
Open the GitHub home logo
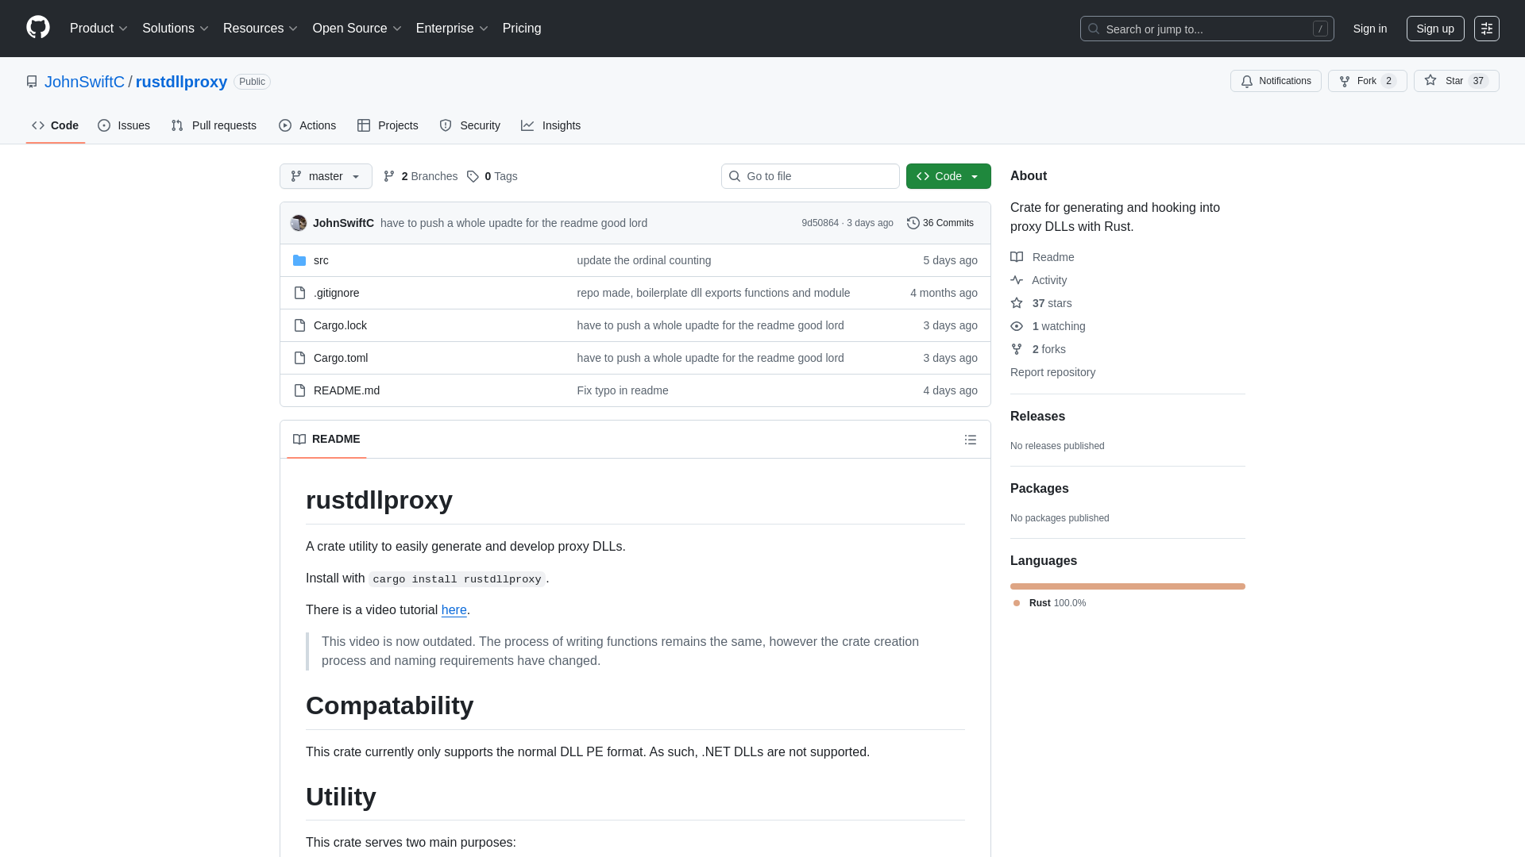coord(38,28)
